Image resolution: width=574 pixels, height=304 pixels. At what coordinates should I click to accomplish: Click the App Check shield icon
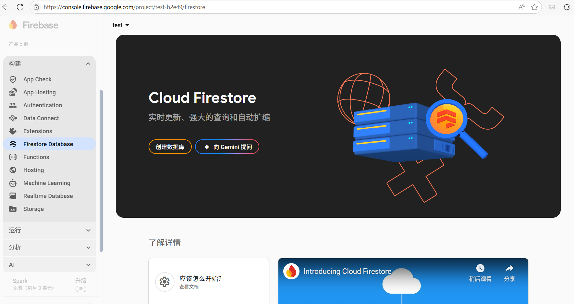coord(13,79)
